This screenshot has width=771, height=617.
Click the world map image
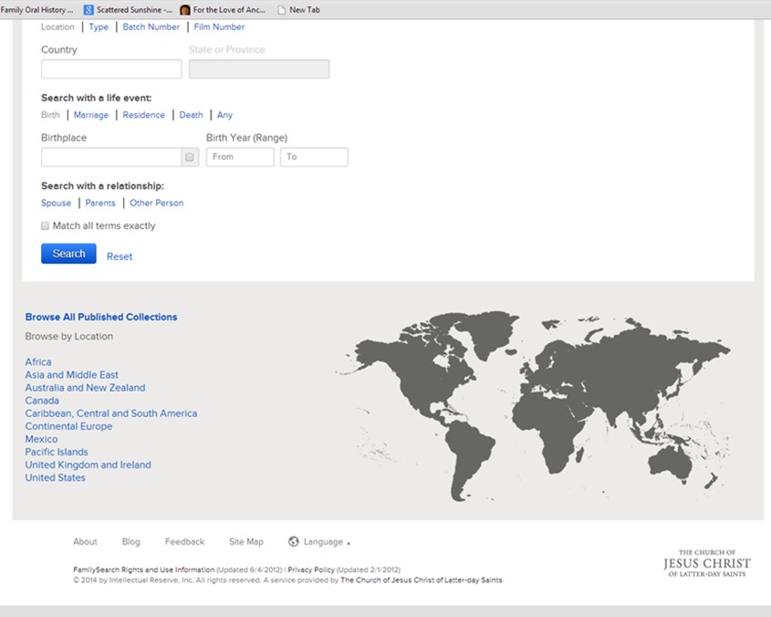coord(534,406)
